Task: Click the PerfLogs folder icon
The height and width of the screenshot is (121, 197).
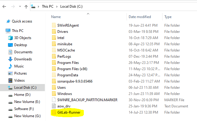Action: click(x=54, y=57)
